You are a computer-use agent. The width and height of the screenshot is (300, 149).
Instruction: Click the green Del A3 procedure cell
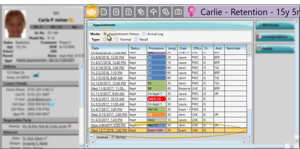click(157, 109)
